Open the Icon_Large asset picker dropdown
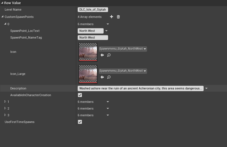Screen dimensions: 227x147 123,71
